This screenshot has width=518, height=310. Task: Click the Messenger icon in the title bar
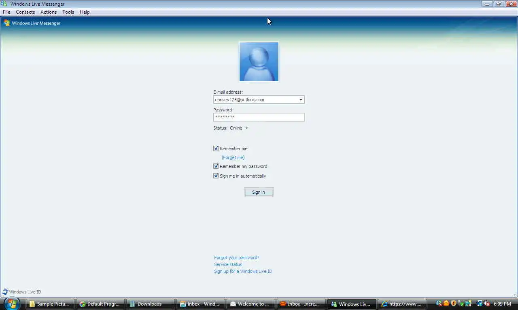coord(4,4)
